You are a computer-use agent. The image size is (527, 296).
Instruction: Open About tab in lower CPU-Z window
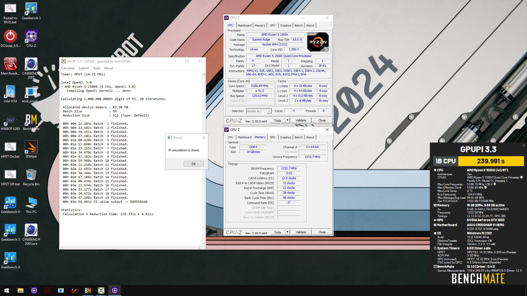click(x=310, y=137)
